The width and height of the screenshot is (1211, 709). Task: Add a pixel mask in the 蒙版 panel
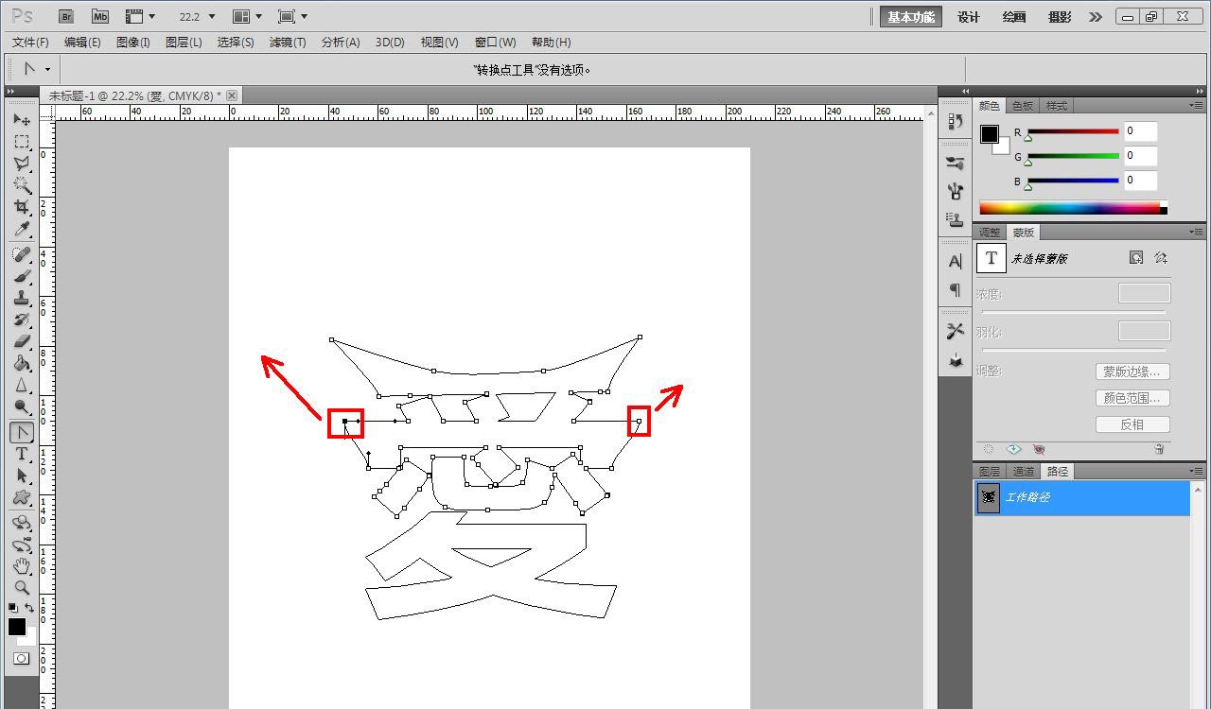pyautogui.click(x=1136, y=257)
